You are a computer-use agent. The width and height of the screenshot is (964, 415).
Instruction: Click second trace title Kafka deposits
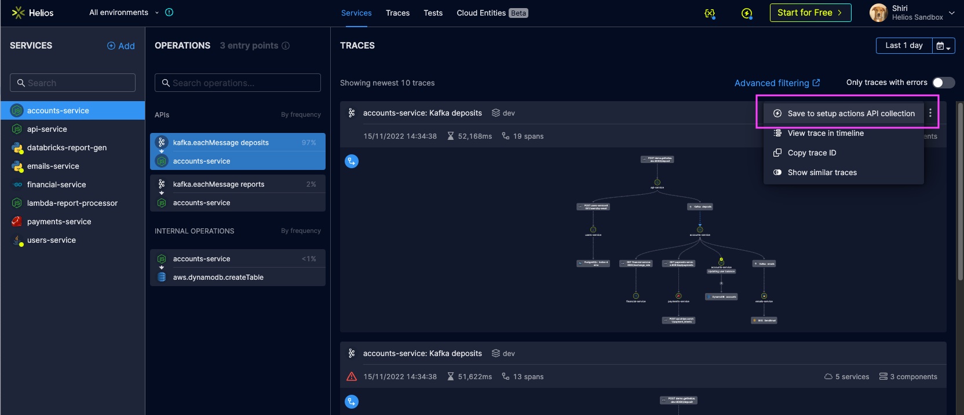[x=422, y=353]
